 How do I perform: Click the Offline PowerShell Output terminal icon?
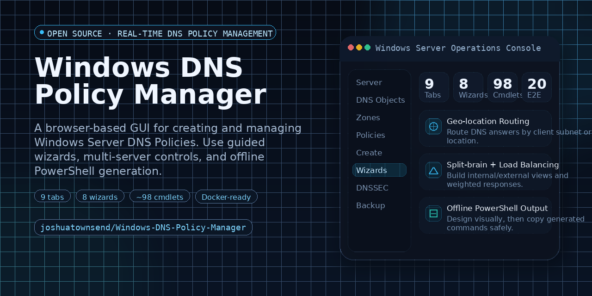tap(433, 213)
